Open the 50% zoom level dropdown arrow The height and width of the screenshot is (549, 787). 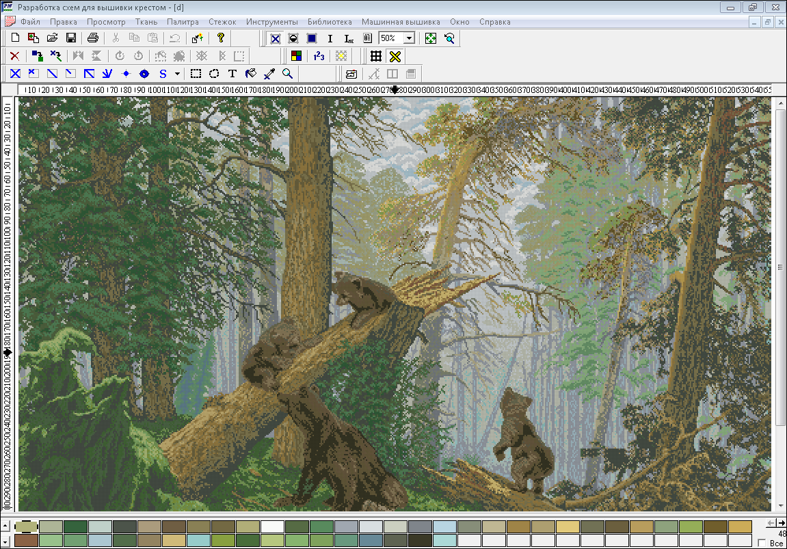tap(410, 38)
